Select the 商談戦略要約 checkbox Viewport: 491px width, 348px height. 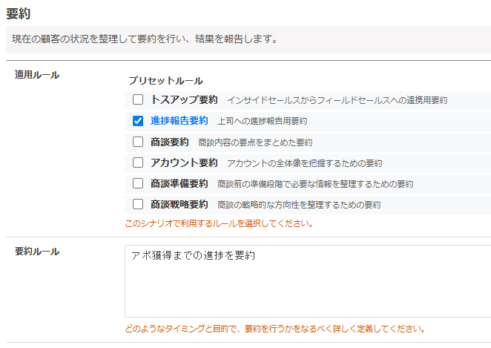[138, 204]
